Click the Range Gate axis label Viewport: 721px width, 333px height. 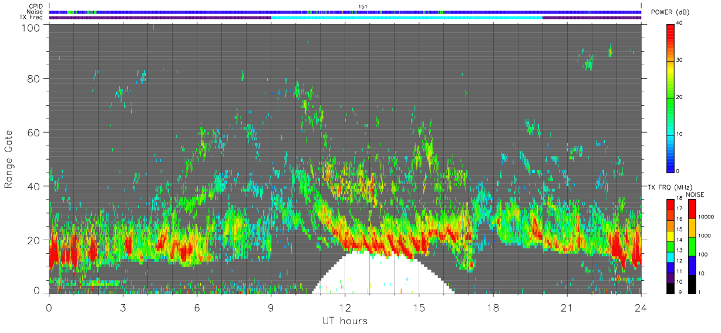(x=9, y=160)
